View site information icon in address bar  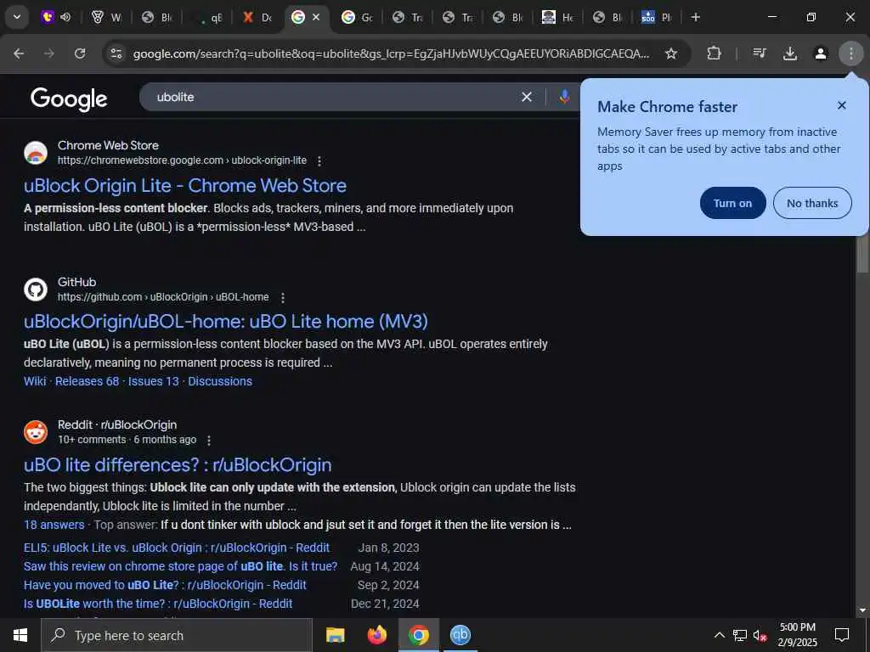pos(116,53)
